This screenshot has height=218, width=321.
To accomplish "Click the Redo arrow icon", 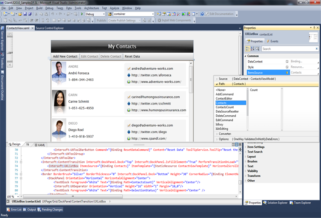I will click(x=60, y=14).
